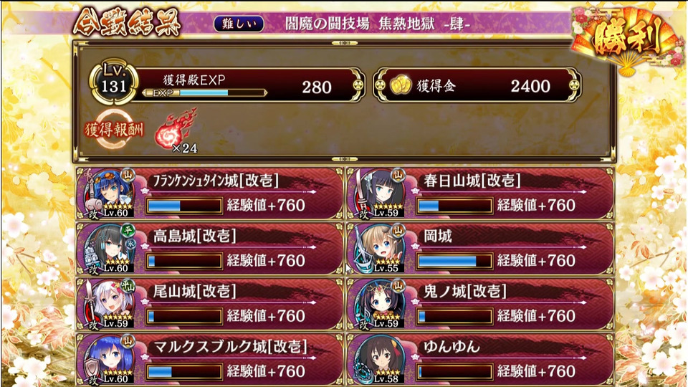The width and height of the screenshot is (688, 387).
Task: Click the 鬼ノ城[改壱] character portrait
Action: pyautogui.click(x=379, y=304)
